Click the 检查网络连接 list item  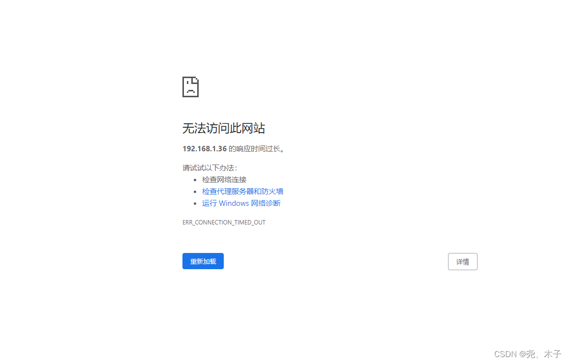coord(224,179)
